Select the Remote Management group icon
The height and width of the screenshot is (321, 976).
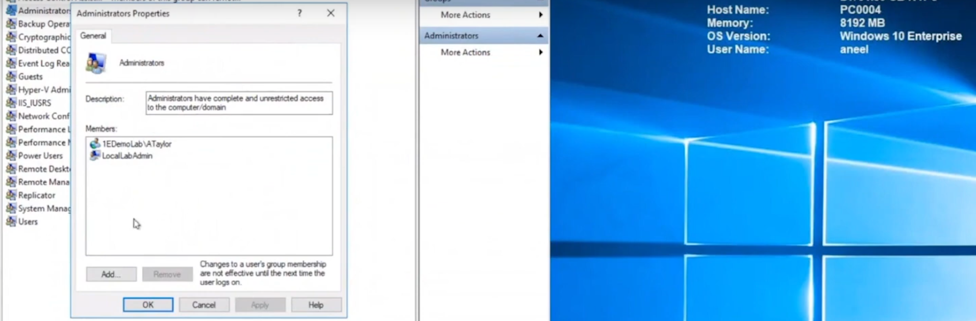[11, 182]
